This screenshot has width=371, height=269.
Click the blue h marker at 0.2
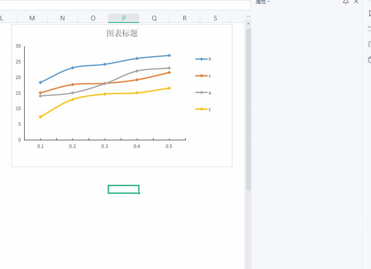[73, 68]
